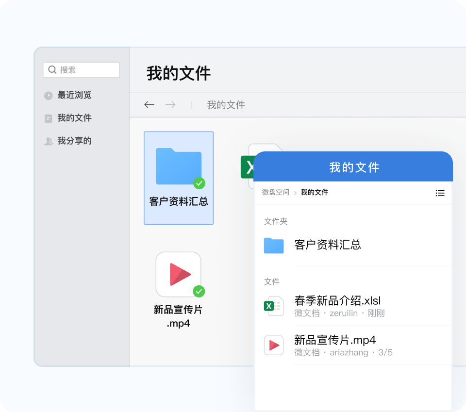
Task: Click the back arrow in the navigation bar
Action: 149,105
